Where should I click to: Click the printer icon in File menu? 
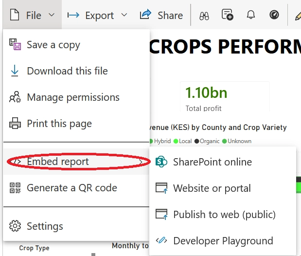click(x=15, y=124)
